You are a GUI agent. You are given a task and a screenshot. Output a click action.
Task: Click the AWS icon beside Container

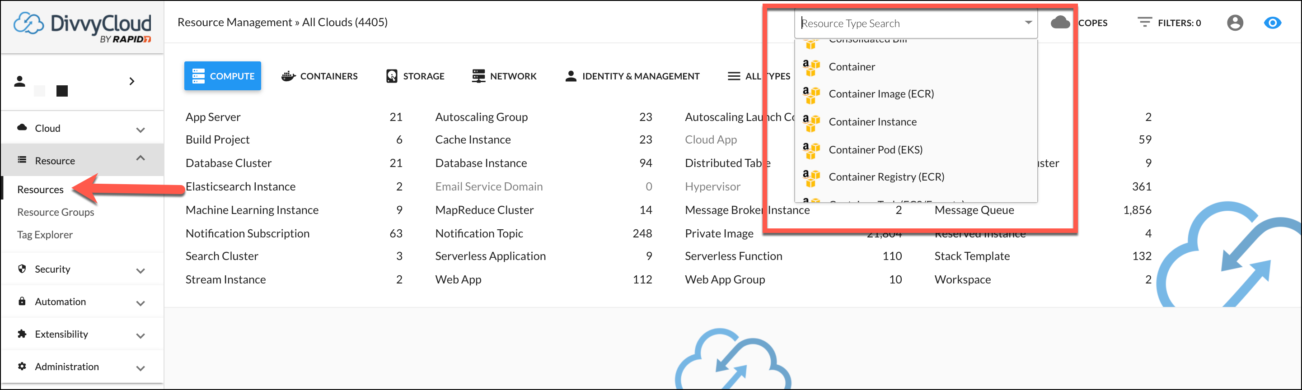coord(811,67)
